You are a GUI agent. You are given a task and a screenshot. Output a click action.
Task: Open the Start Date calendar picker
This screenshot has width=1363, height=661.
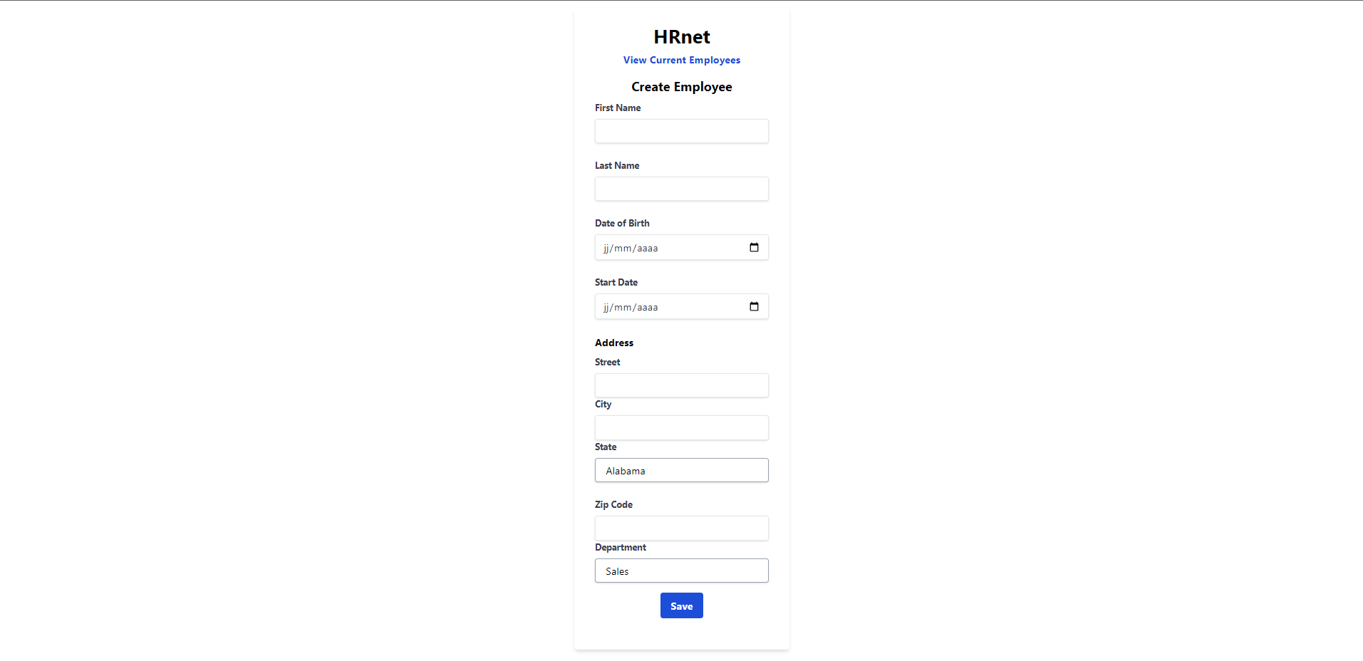point(754,306)
